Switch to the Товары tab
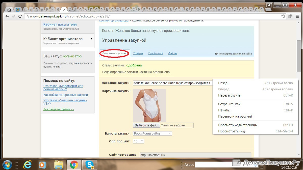The image size is (303, 170). pos(138,53)
